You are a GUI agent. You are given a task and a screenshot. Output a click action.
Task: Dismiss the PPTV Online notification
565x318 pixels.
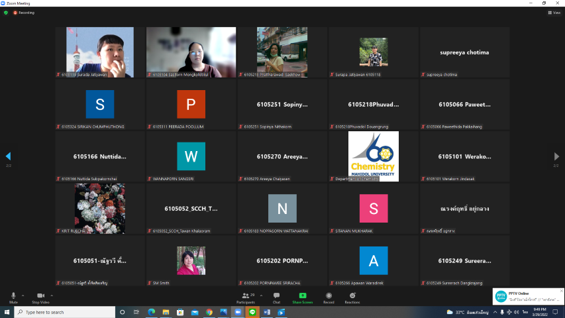(561, 290)
